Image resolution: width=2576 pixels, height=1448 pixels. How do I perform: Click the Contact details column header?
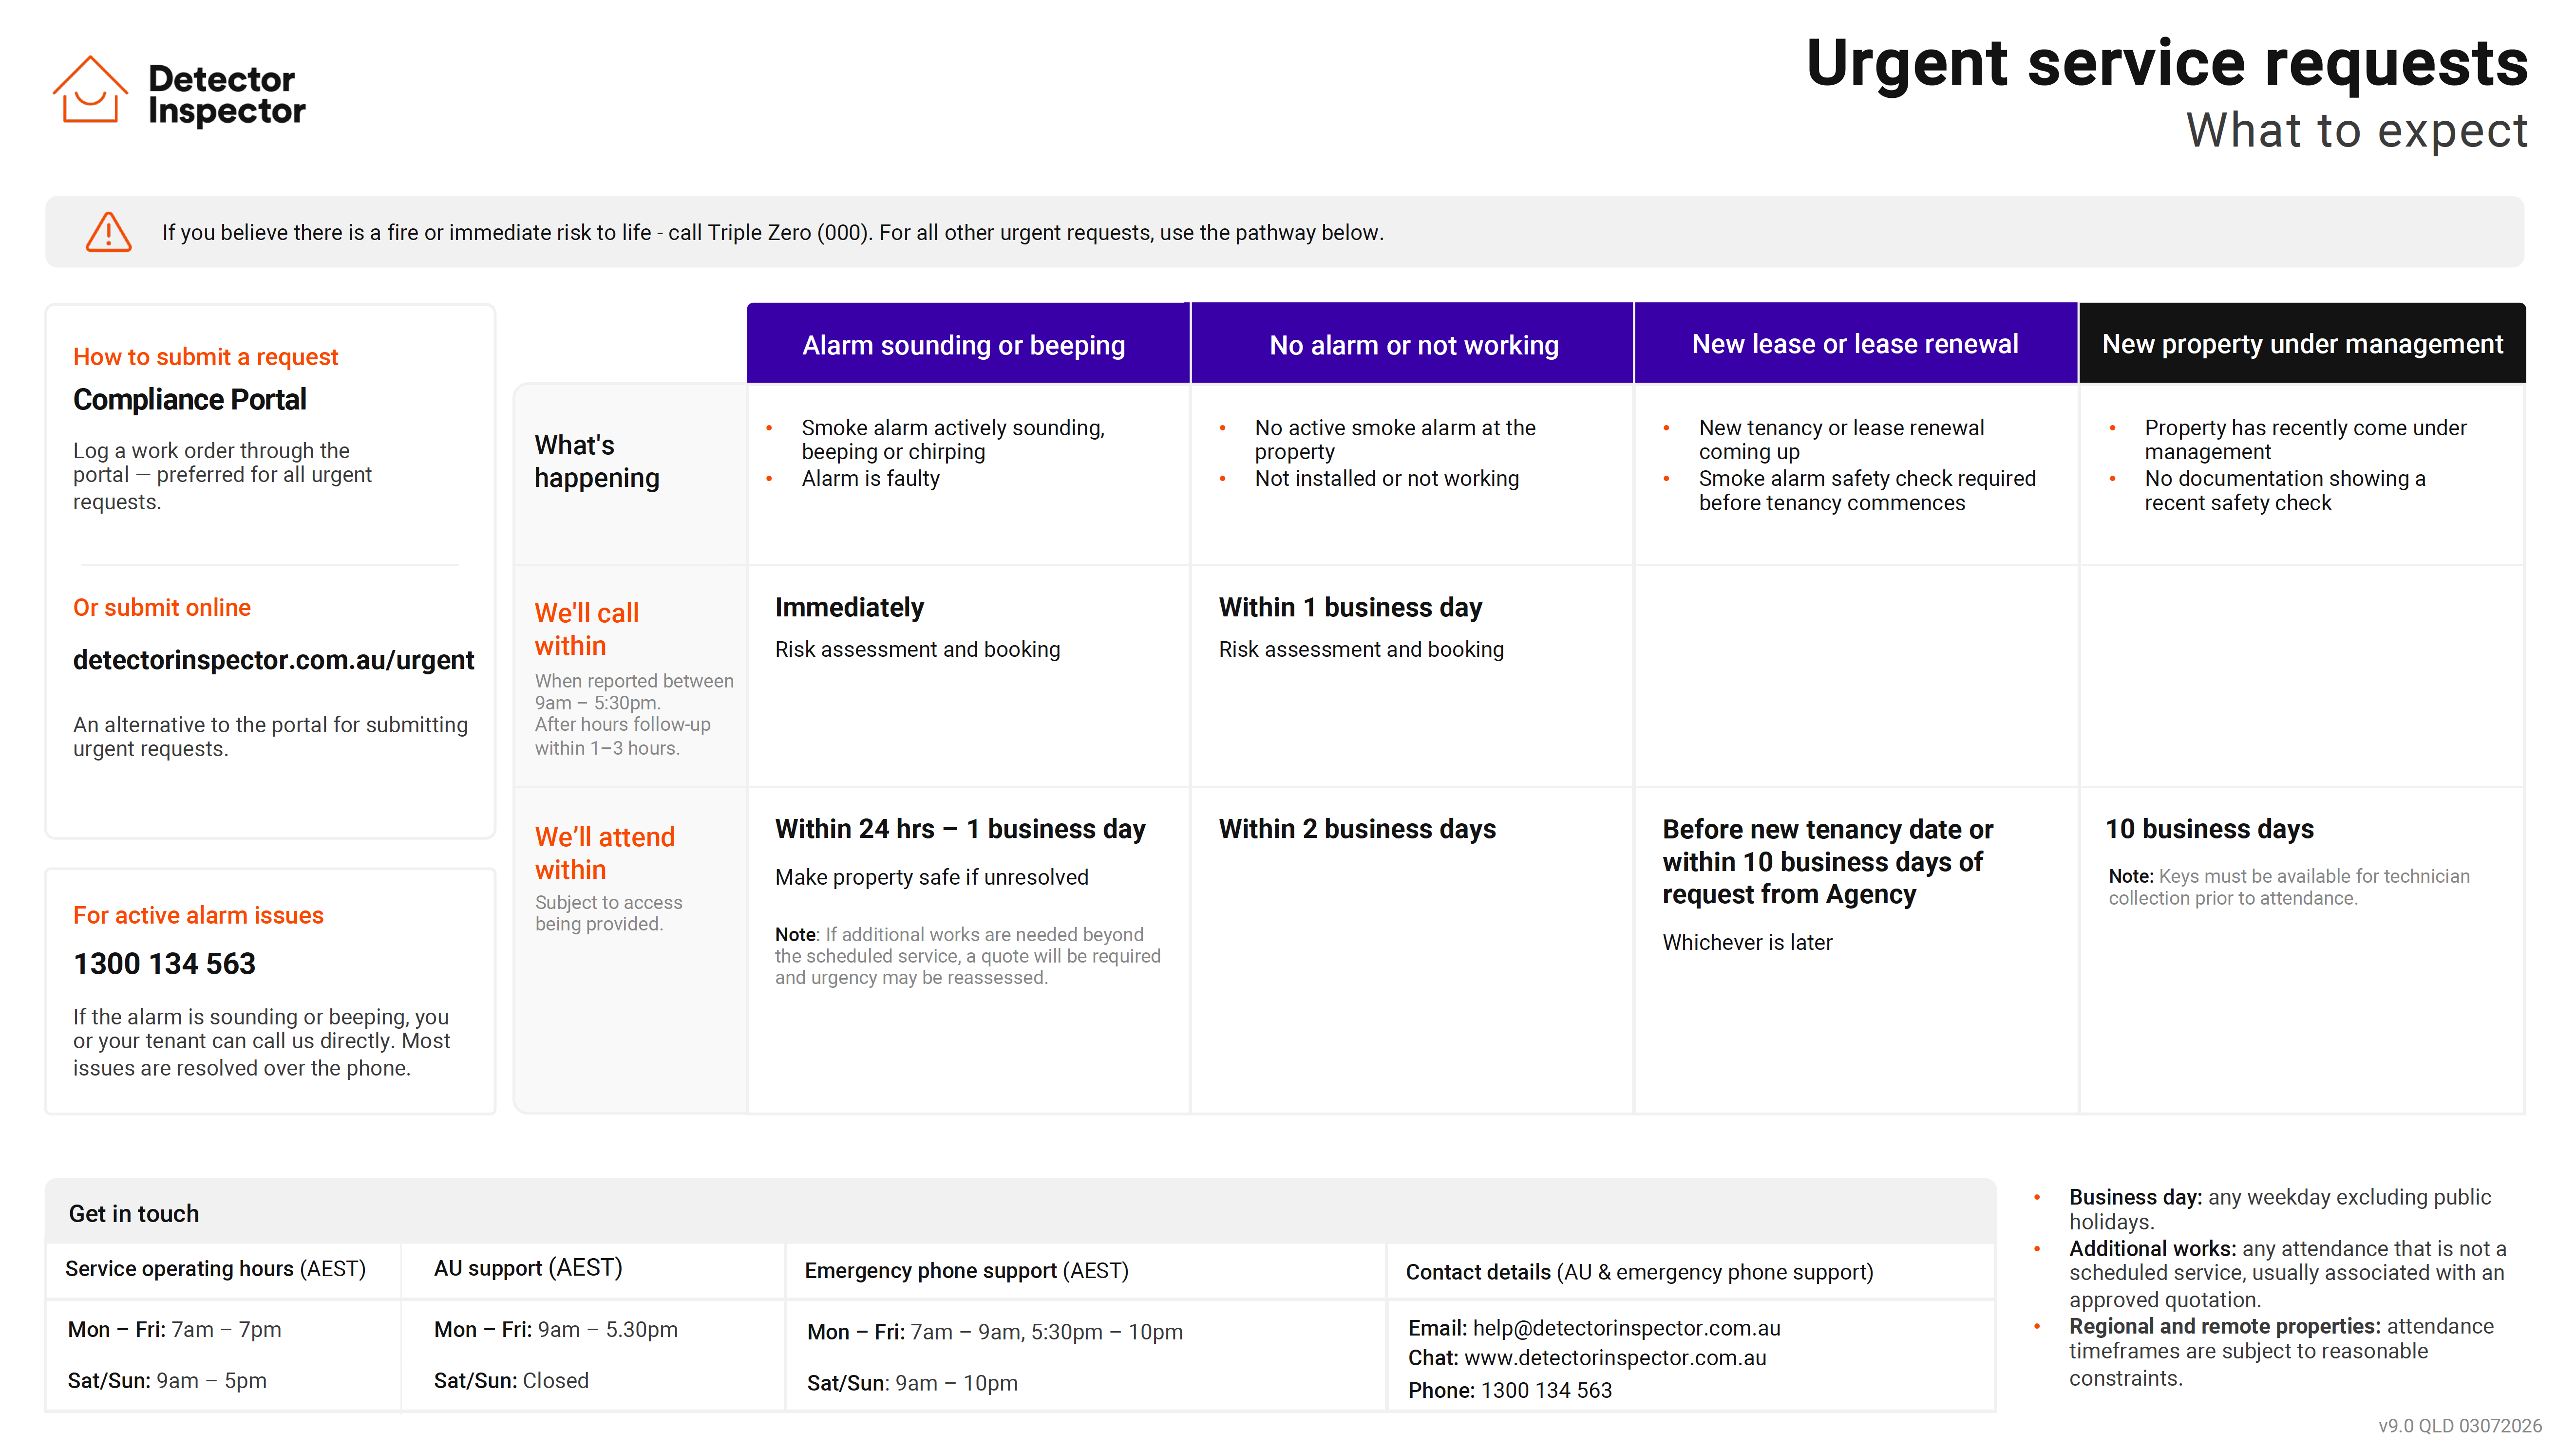(x=1639, y=1272)
